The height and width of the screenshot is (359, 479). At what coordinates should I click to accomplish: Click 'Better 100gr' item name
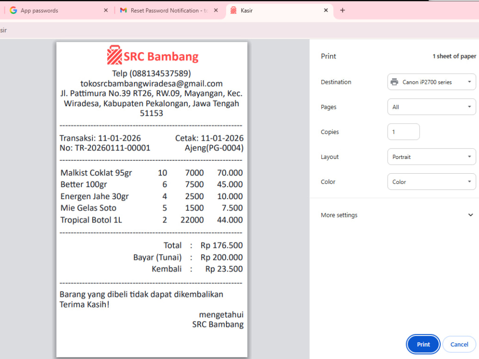[84, 185]
